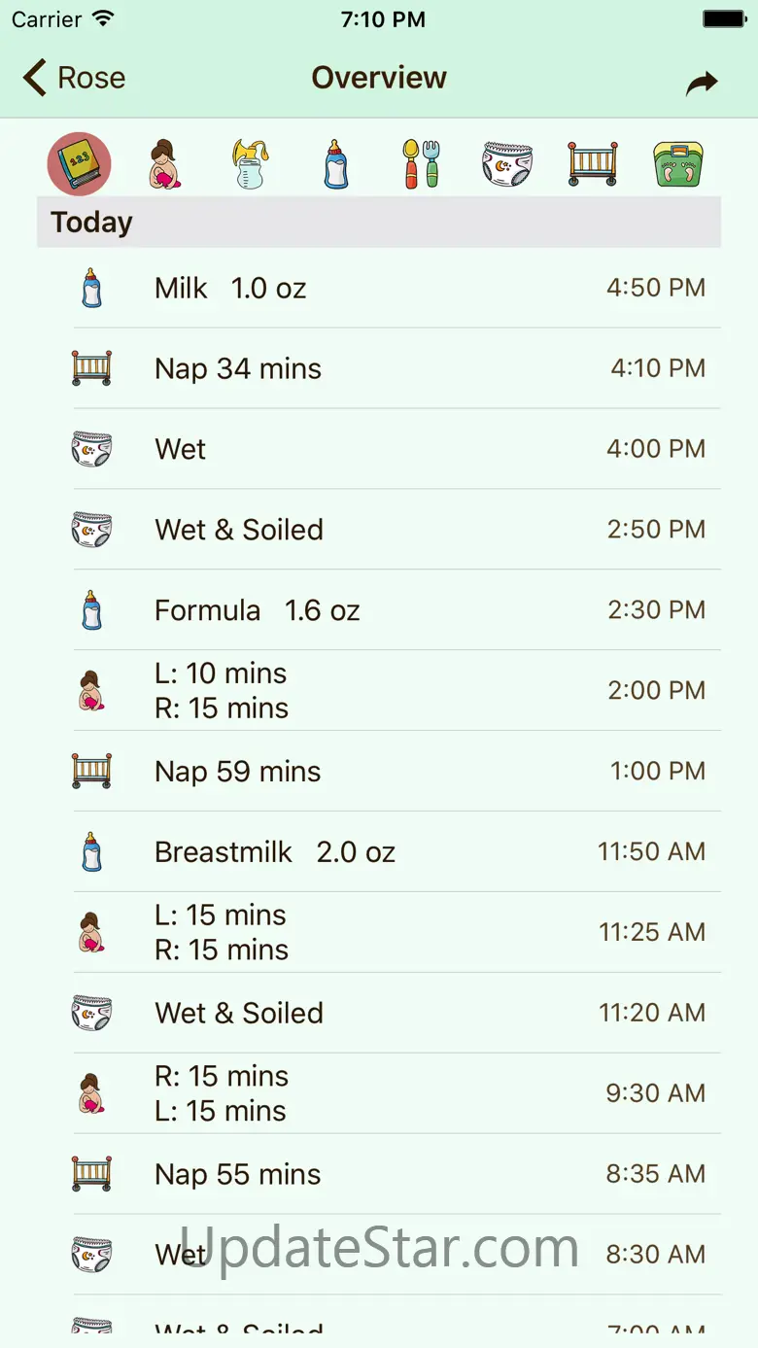Open the Nap 59 mins entry
The width and height of the screenshot is (758, 1348).
pos(389,772)
